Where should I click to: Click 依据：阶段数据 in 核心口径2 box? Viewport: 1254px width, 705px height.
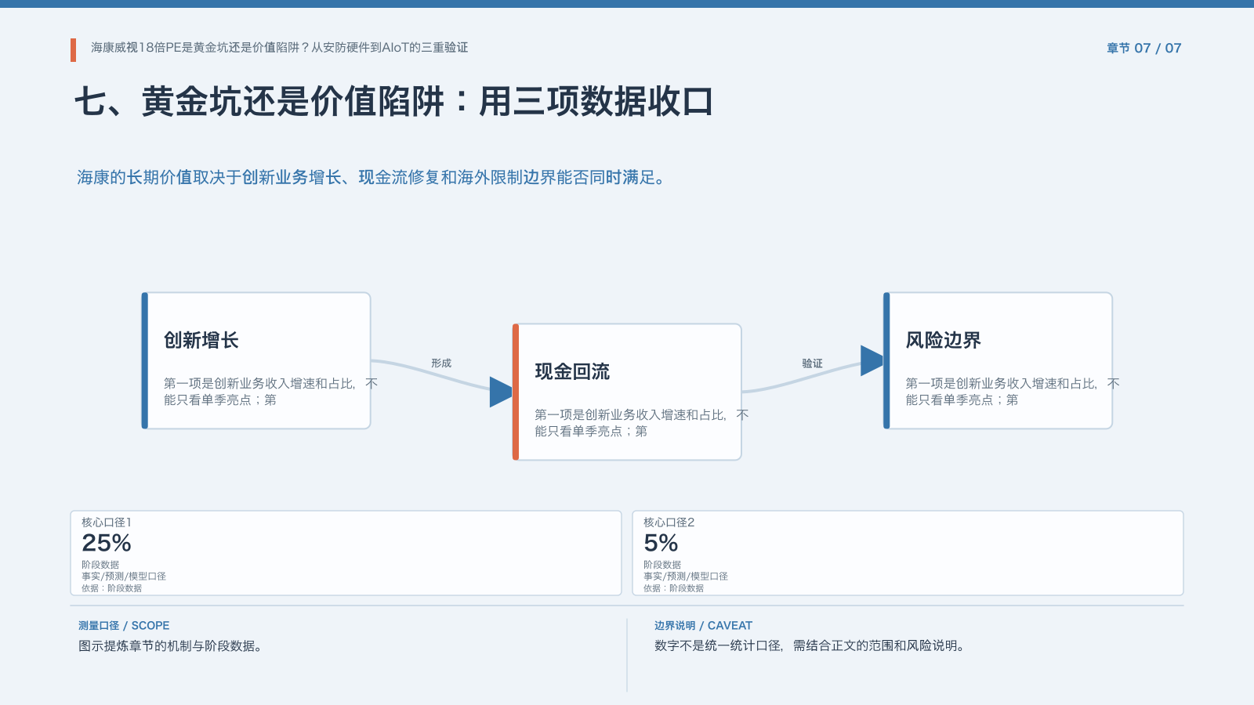point(673,588)
